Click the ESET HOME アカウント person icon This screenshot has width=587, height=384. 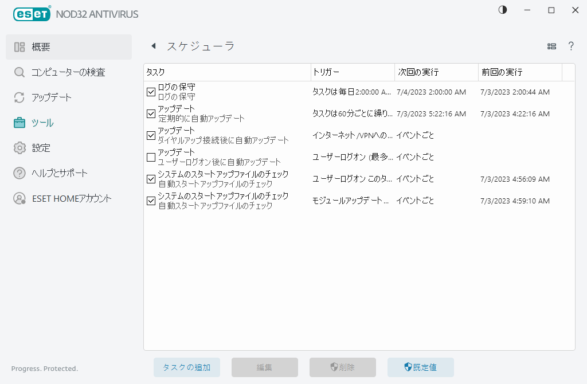click(x=19, y=198)
